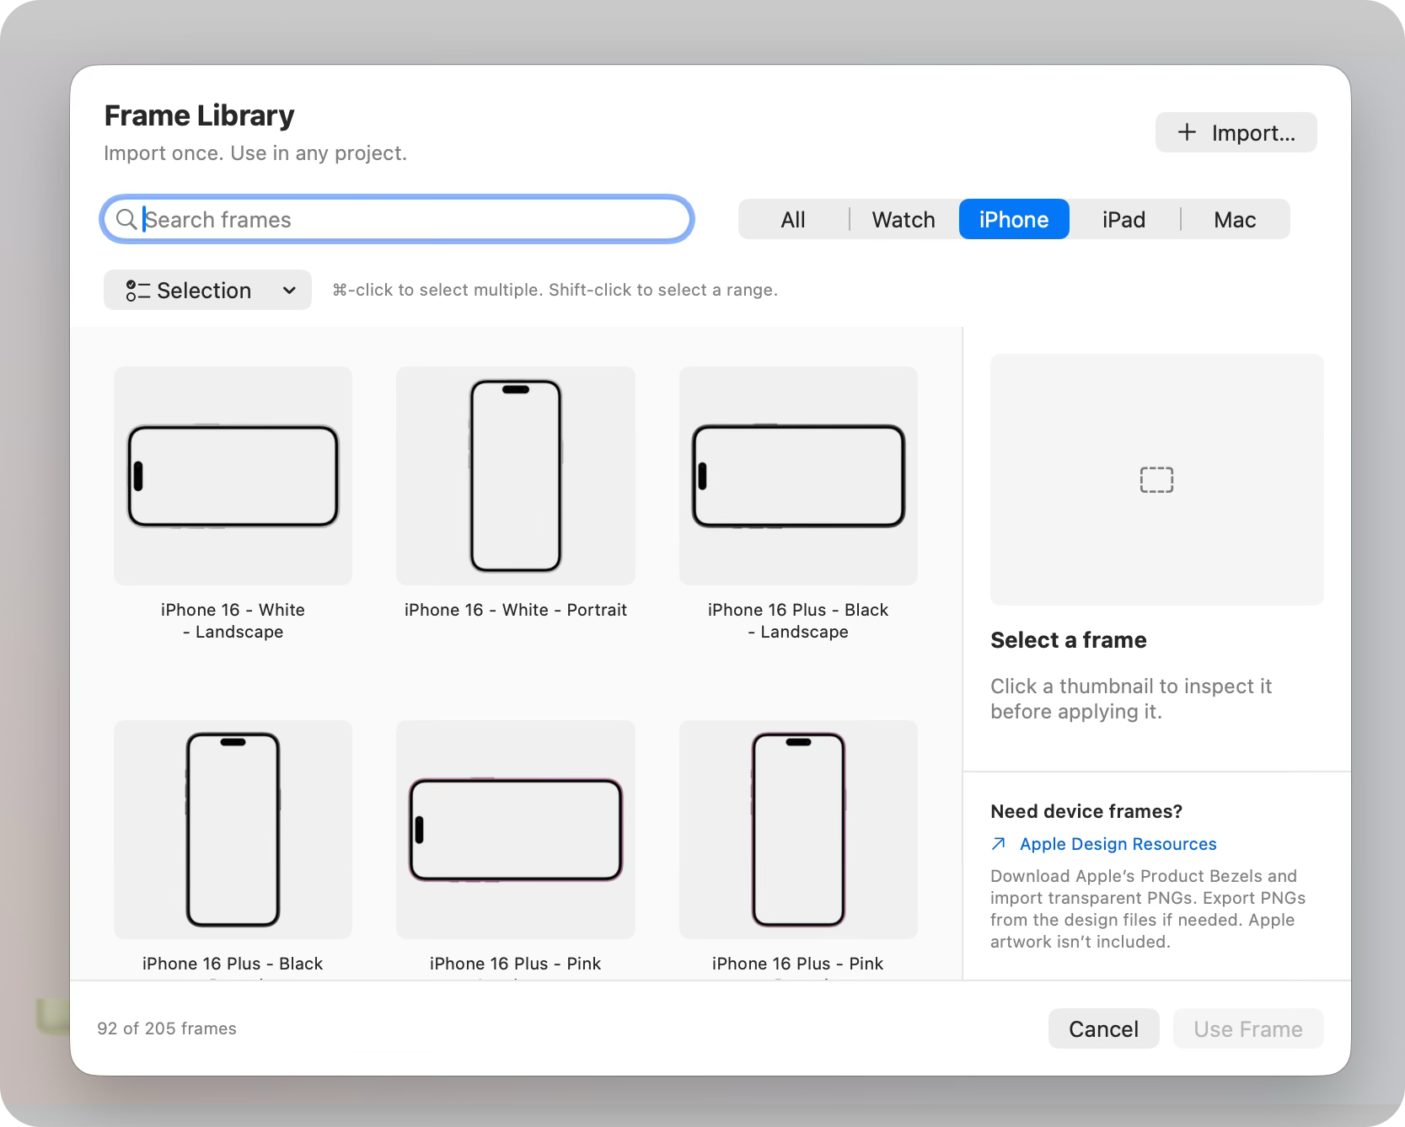Click the dashed placeholder frame icon in preview
Screen dimensions: 1405x1127
point(1156,480)
